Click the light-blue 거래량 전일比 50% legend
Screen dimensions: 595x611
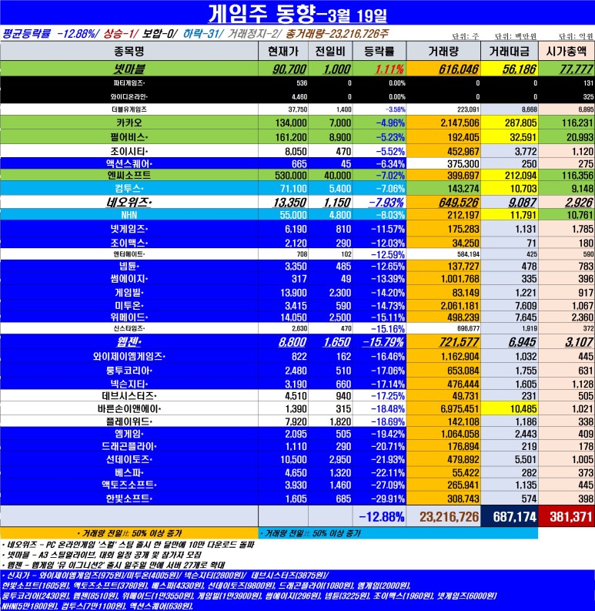click(398, 533)
